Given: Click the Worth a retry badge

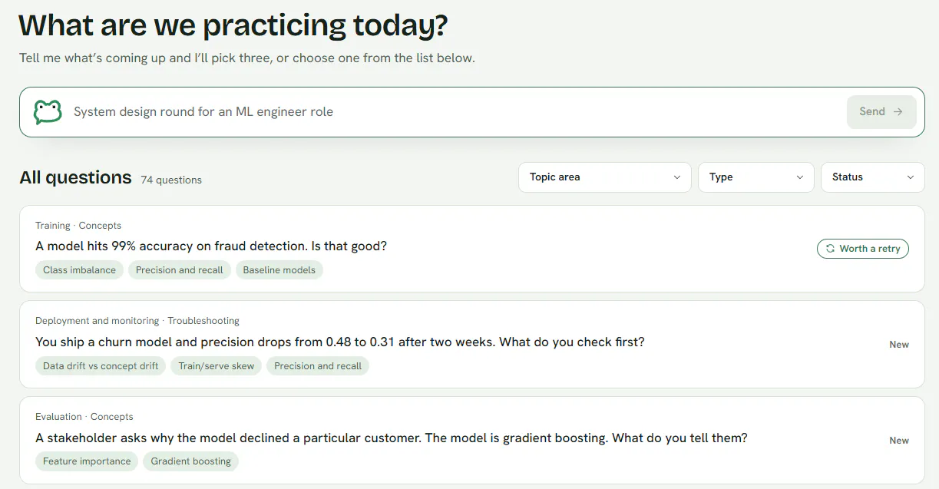Looking at the screenshot, I should [x=863, y=249].
